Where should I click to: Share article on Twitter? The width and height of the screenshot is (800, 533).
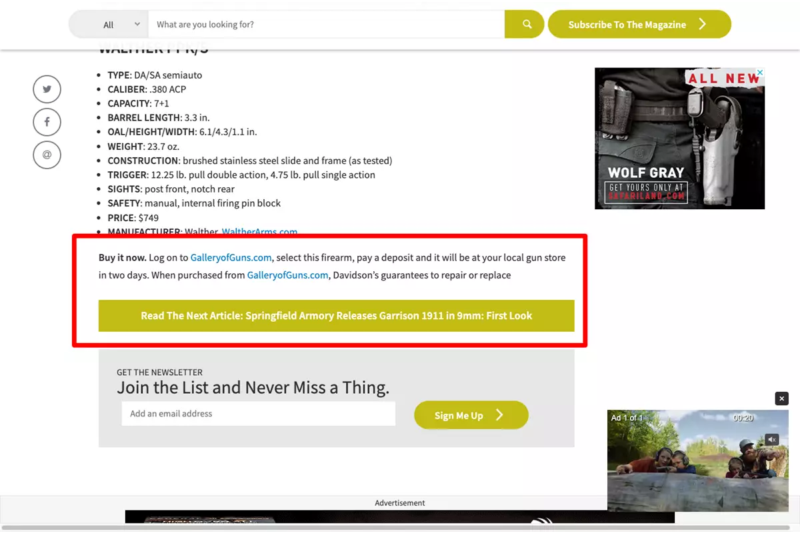point(47,89)
